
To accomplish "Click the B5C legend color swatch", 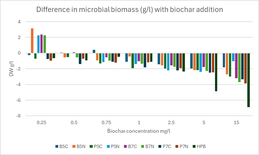I will (x=57, y=146).
